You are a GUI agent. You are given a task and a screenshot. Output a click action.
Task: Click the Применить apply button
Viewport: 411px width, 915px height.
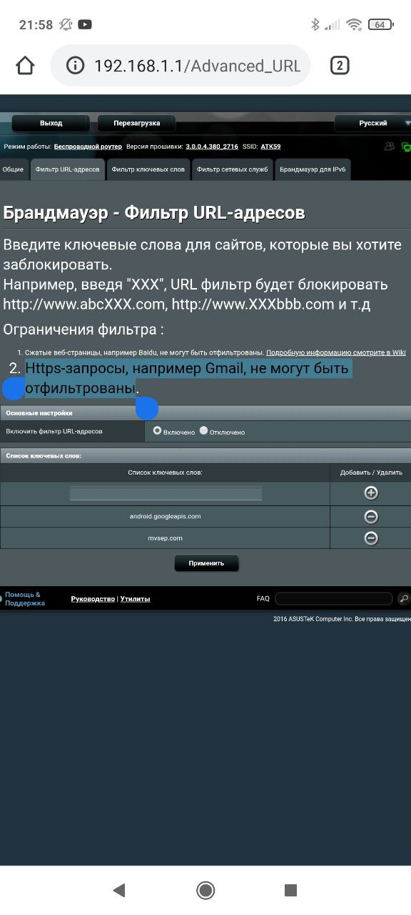point(206,563)
